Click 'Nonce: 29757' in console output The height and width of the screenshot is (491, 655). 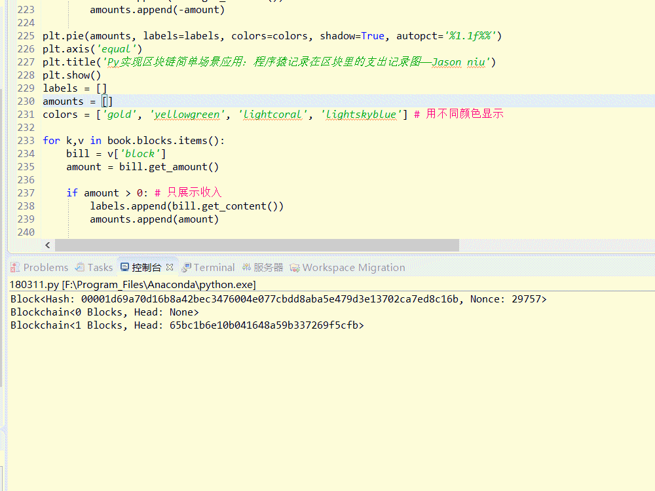tap(506, 299)
